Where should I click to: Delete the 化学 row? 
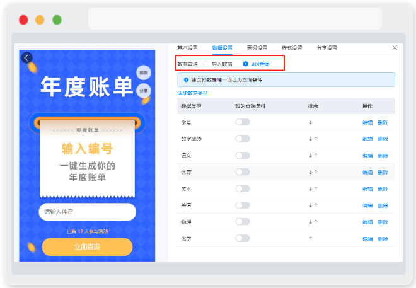383,239
